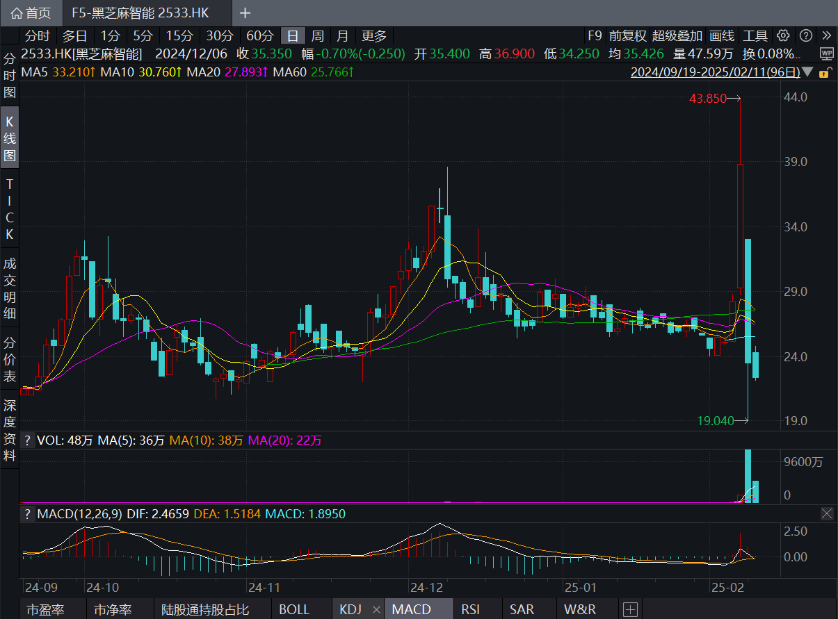The height and width of the screenshot is (619, 838).
Task: Select the 60分 period
Action: tap(260, 36)
